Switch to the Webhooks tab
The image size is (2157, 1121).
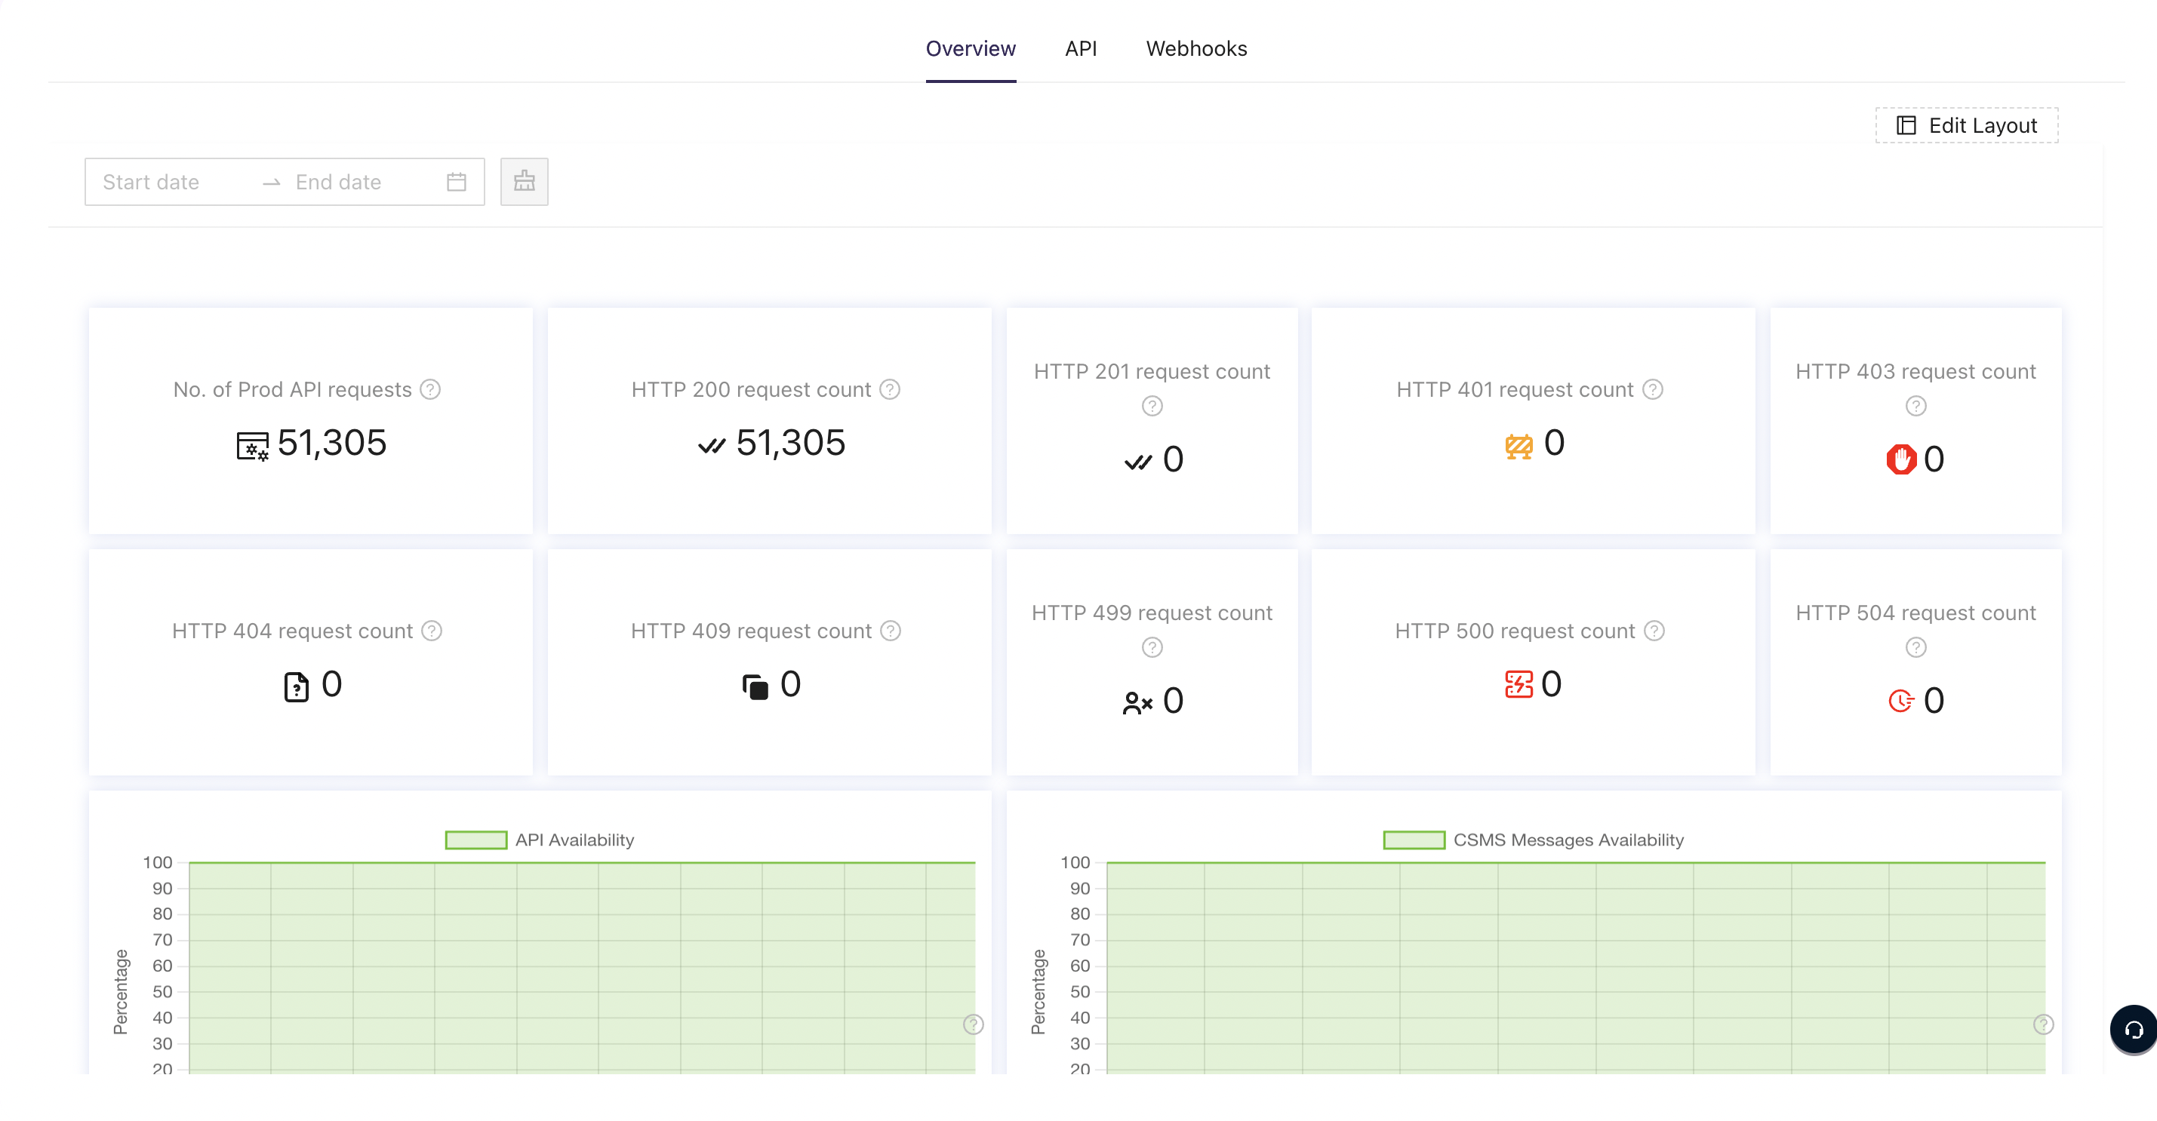[x=1195, y=48]
